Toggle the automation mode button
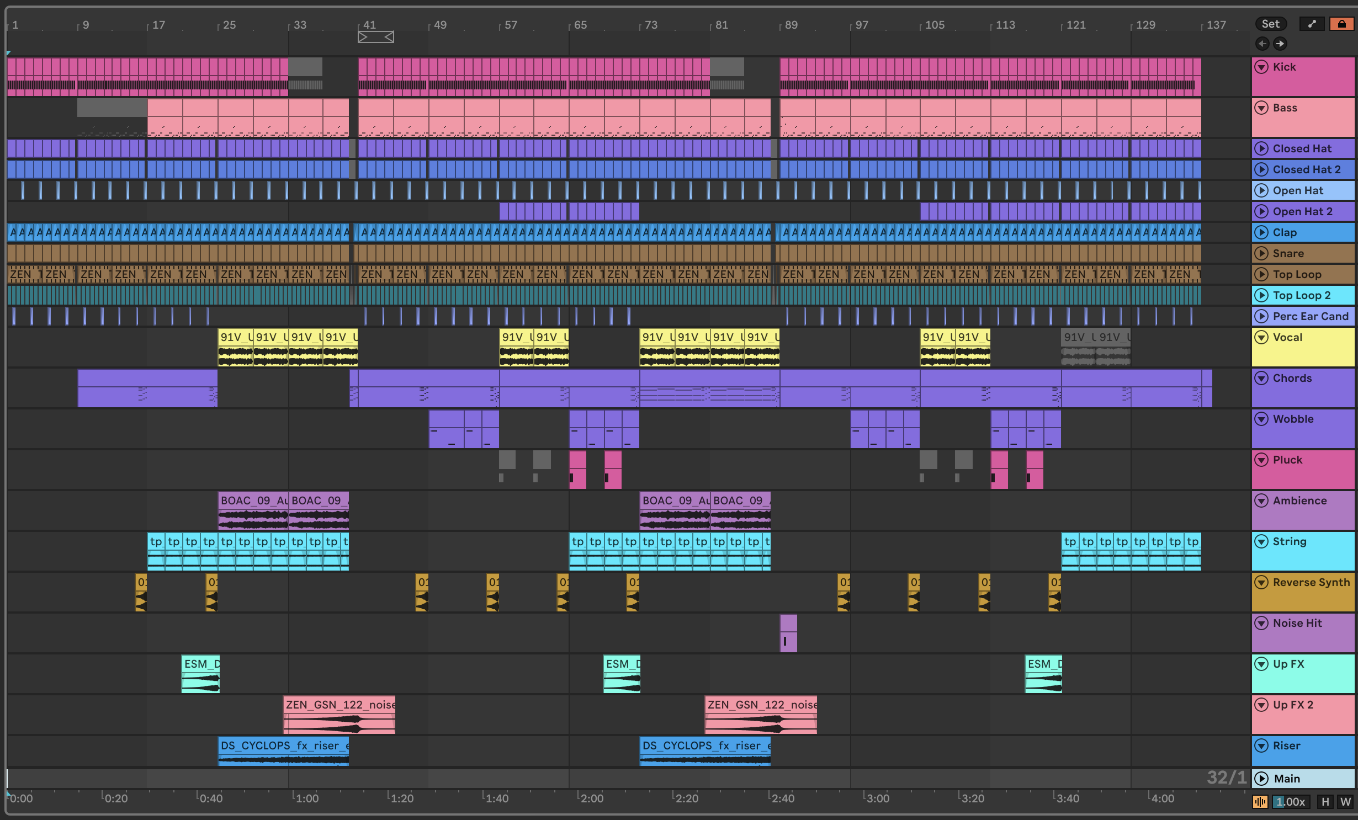This screenshot has height=820, width=1358. point(1312,24)
